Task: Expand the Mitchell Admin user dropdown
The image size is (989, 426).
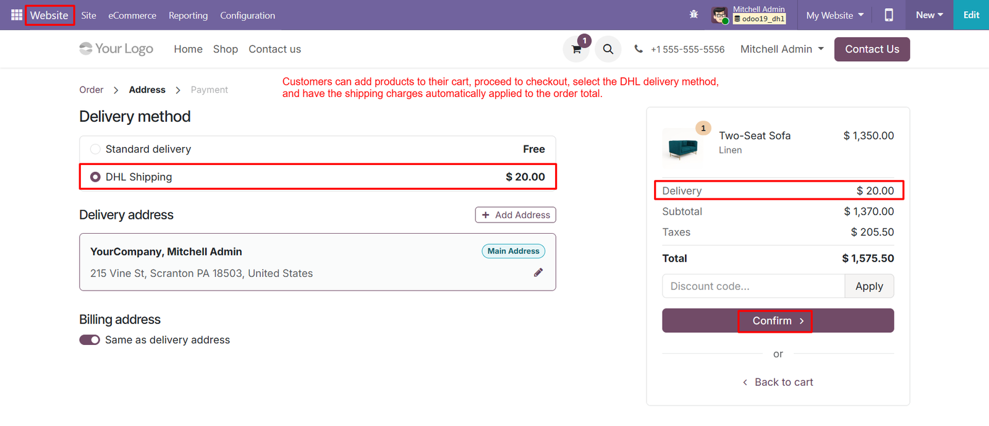Action: pyautogui.click(x=782, y=49)
